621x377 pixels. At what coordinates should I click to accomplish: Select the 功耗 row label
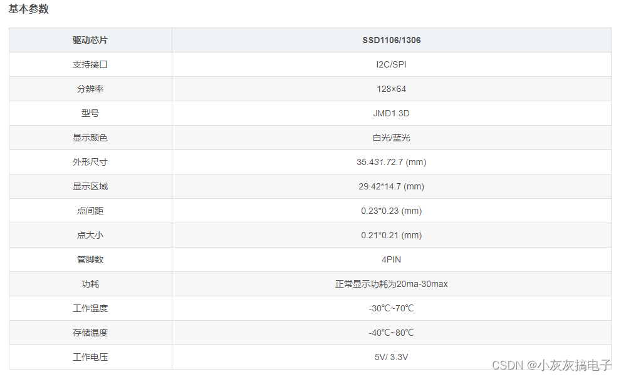[90, 284]
